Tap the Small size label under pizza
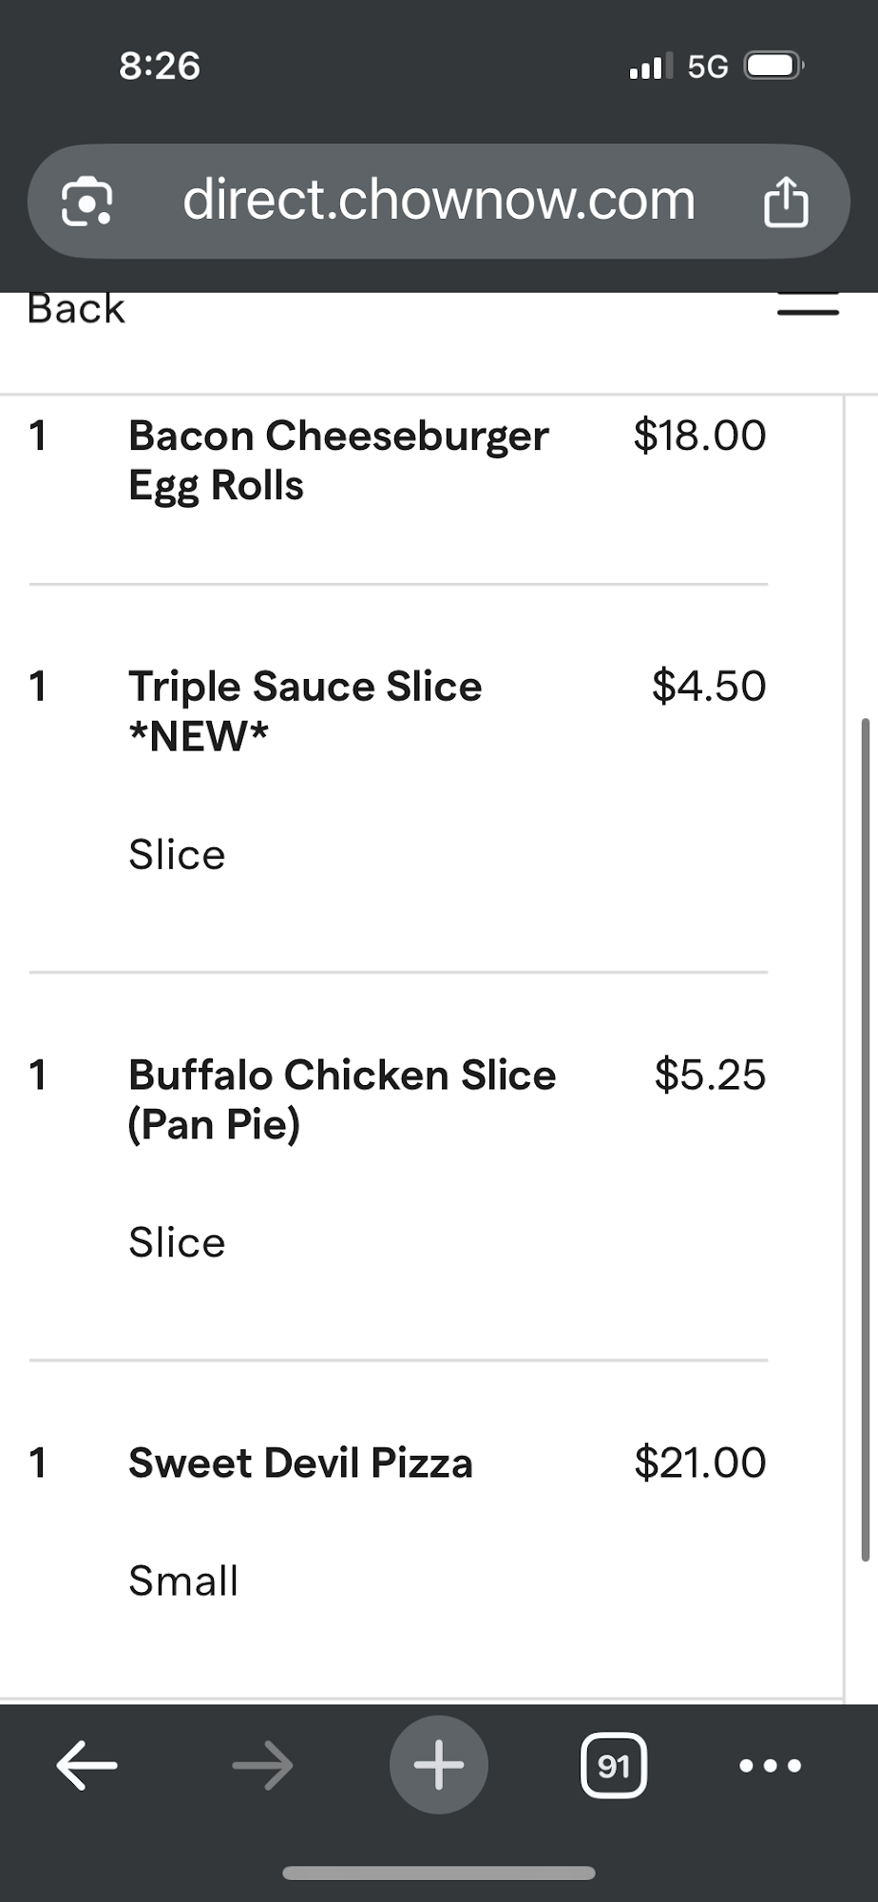 183,1581
